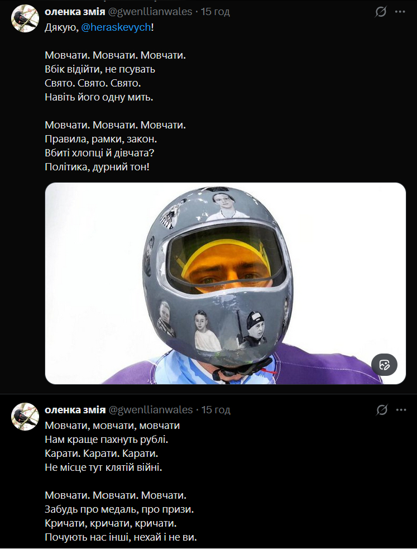Image resolution: width=417 pixels, height=549 pixels.
Task: Open the first post's author avatar
Action: click(25, 18)
